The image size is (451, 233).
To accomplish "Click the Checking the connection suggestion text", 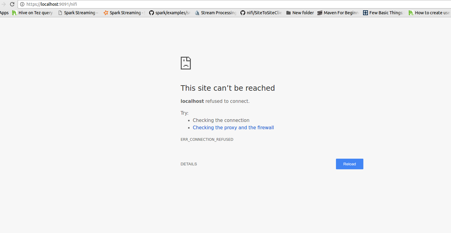I will [x=221, y=120].
